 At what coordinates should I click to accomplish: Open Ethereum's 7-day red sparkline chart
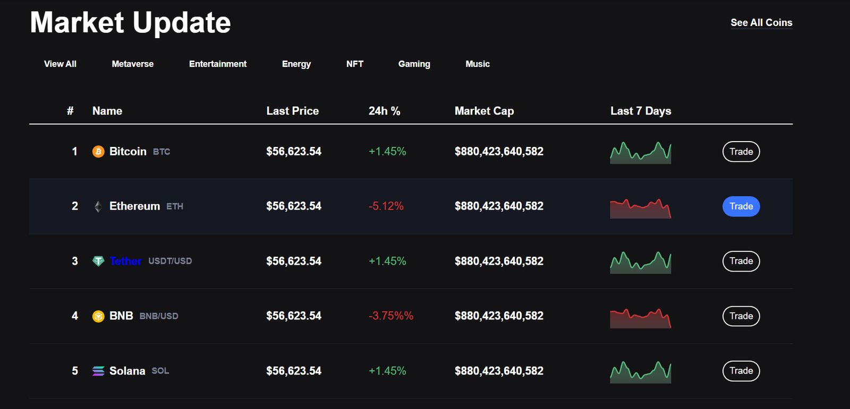[x=640, y=208]
